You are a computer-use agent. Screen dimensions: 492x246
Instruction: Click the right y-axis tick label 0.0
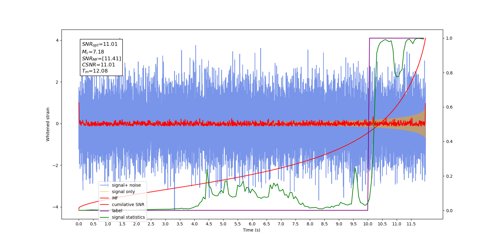pyautogui.click(x=449, y=211)
